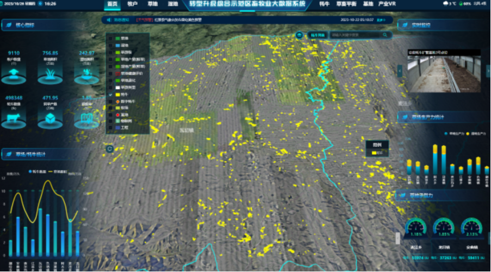
Task: Click the round layers icon beside 牦牛列表
Action: [x=299, y=35]
